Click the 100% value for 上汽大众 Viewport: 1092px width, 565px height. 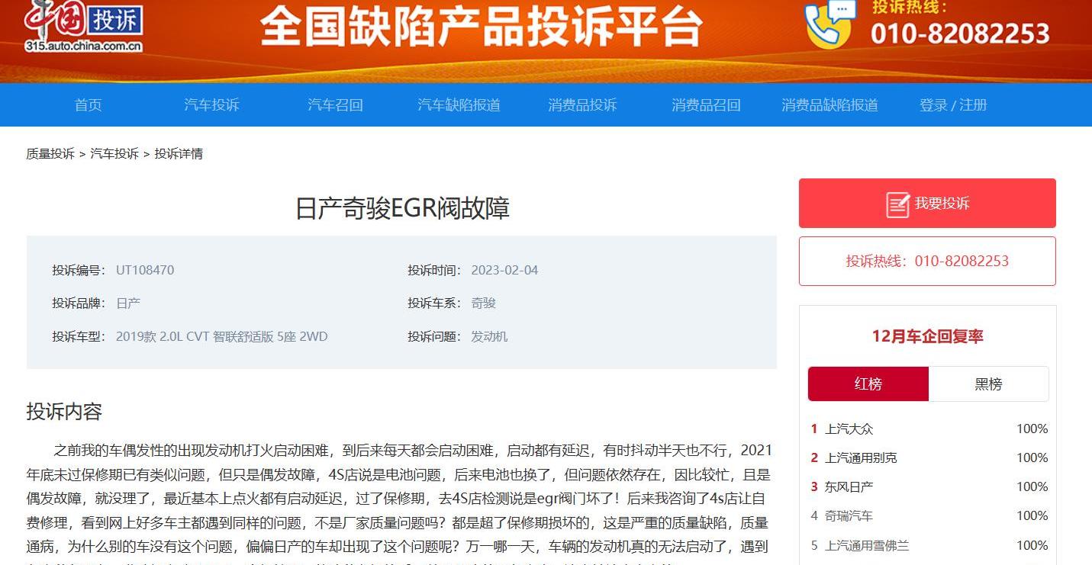[x=1032, y=429]
